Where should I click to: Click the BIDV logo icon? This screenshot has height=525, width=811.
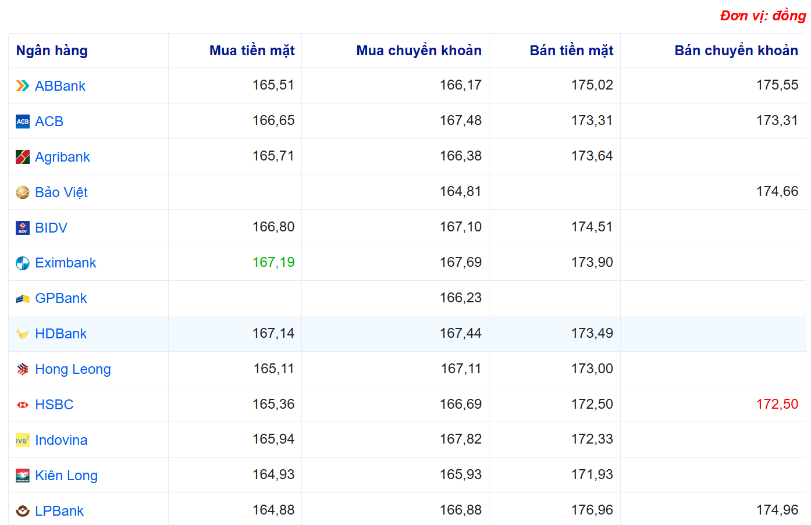coord(22,228)
